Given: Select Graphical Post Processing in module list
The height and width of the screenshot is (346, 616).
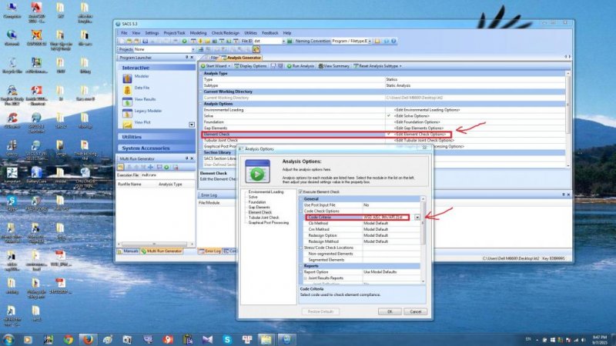Looking at the screenshot, I should 269,222.
